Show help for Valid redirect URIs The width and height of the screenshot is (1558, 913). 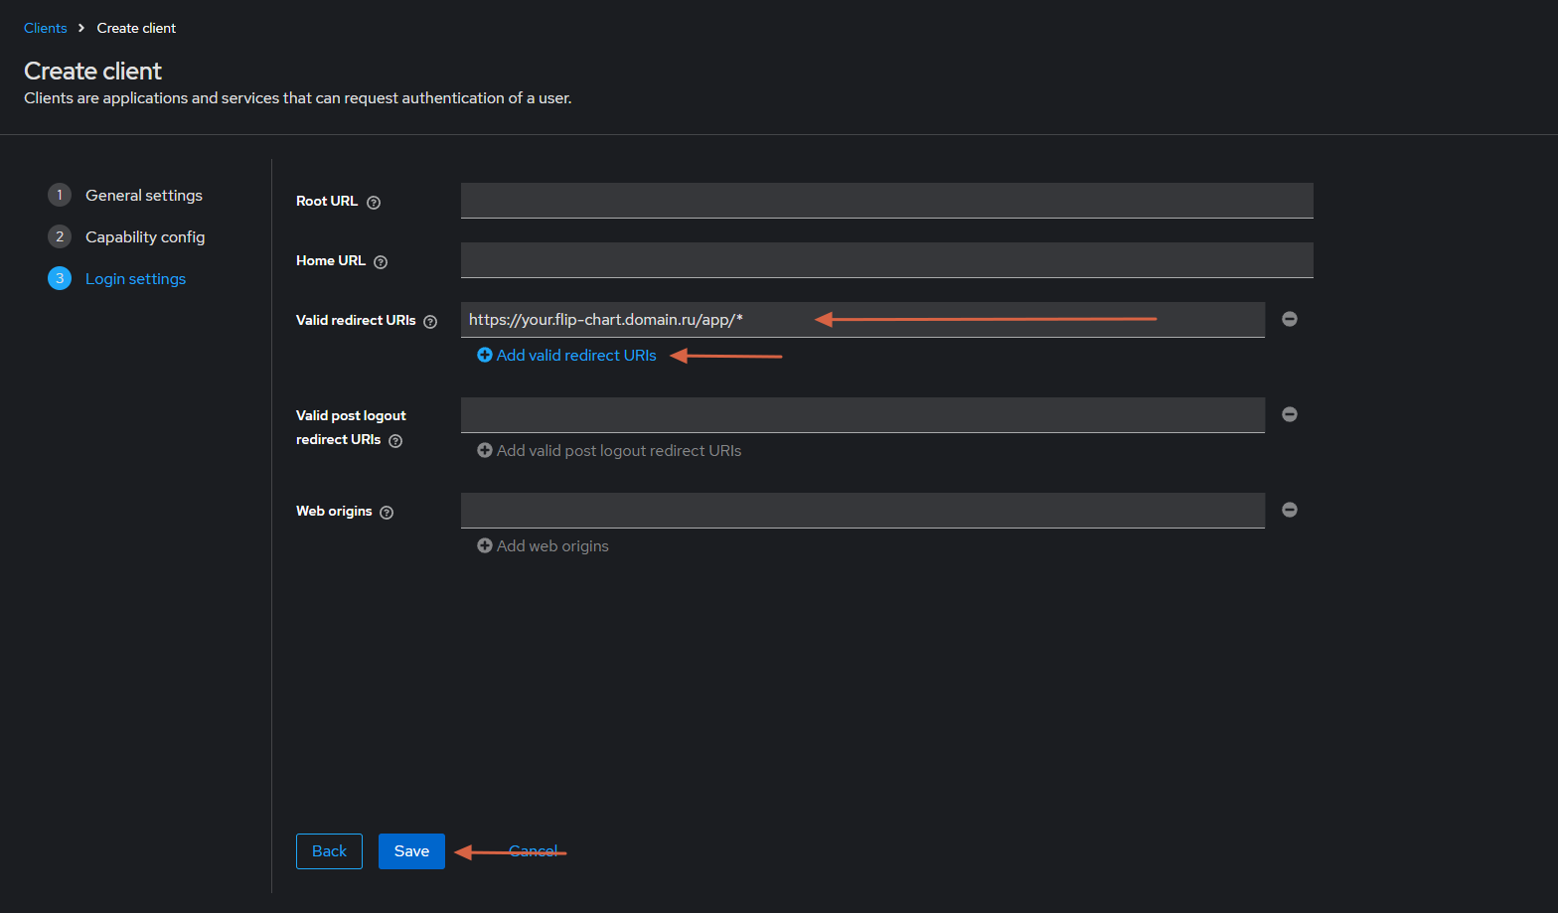coord(430,322)
